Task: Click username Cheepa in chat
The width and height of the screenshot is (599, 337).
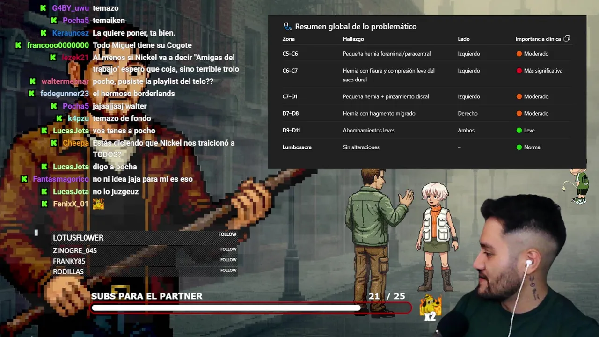Action: click(76, 143)
